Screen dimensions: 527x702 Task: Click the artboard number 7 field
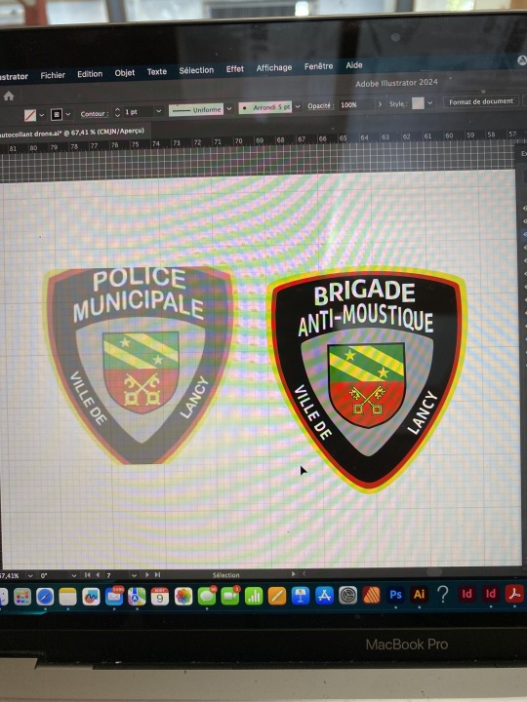[117, 575]
